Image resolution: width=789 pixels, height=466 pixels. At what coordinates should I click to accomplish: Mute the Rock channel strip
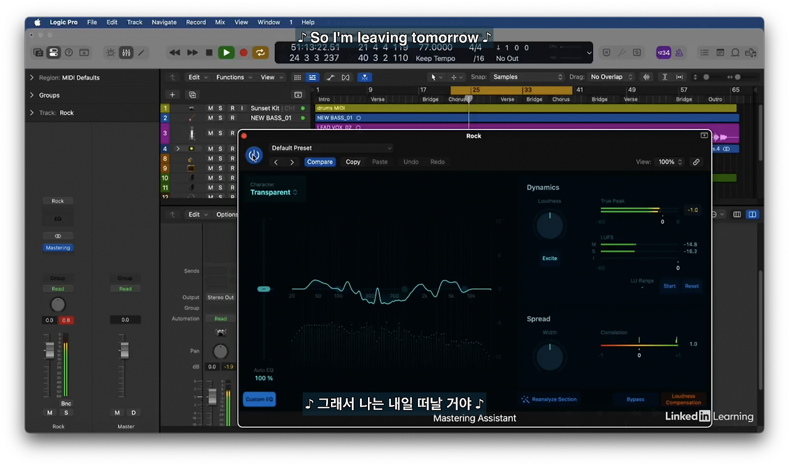[50, 412]
